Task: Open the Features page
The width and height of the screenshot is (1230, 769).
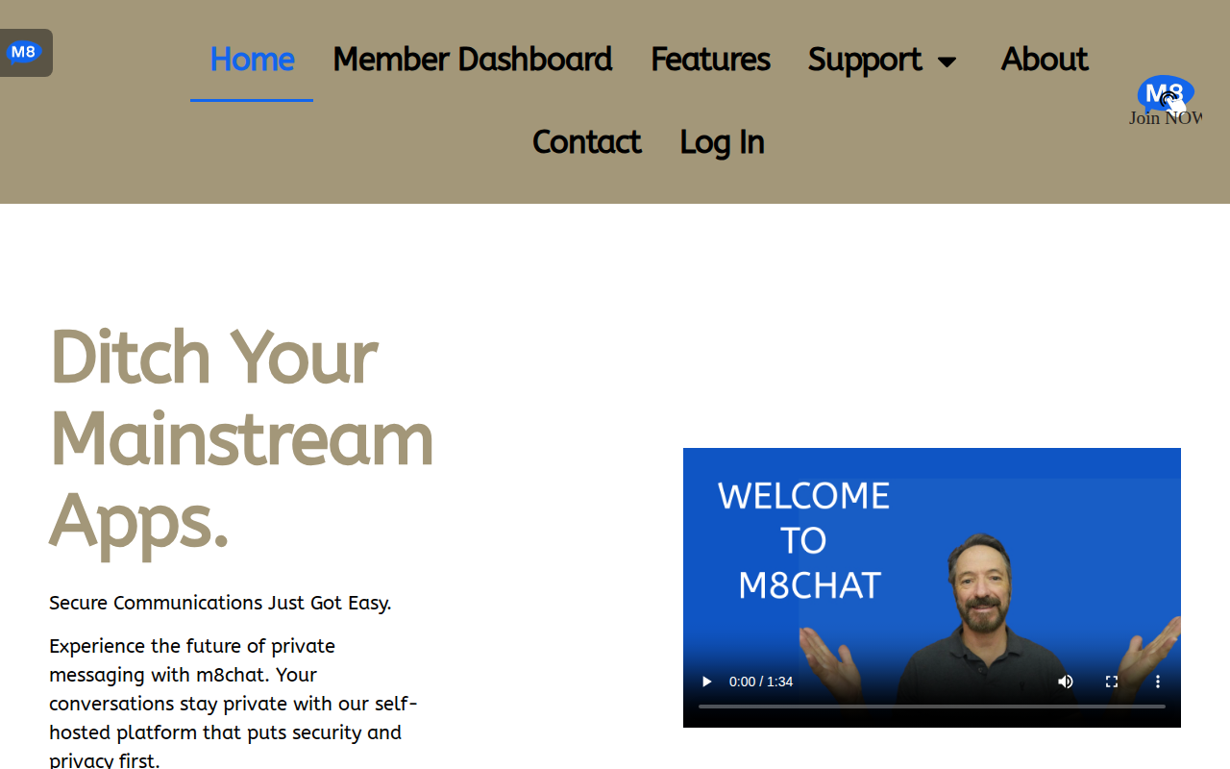Action: pyautogui.click(x=710, y=60)
